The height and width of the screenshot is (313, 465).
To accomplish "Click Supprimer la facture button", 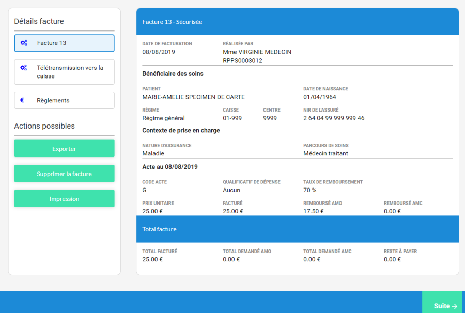I will coord(64,174).
